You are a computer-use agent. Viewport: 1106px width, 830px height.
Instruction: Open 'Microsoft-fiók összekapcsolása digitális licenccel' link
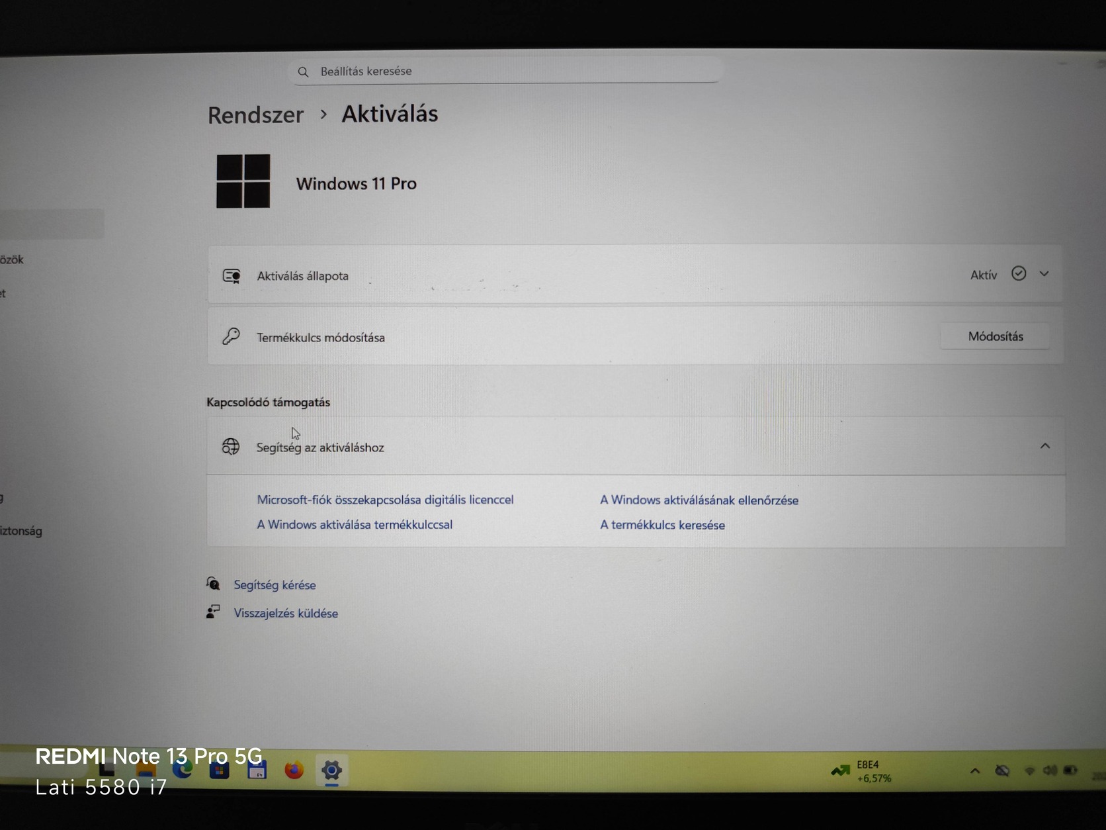pos(385,500)
